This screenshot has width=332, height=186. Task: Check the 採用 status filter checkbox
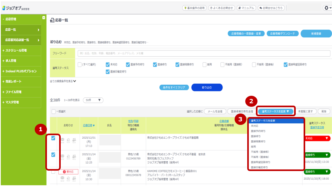205,65
